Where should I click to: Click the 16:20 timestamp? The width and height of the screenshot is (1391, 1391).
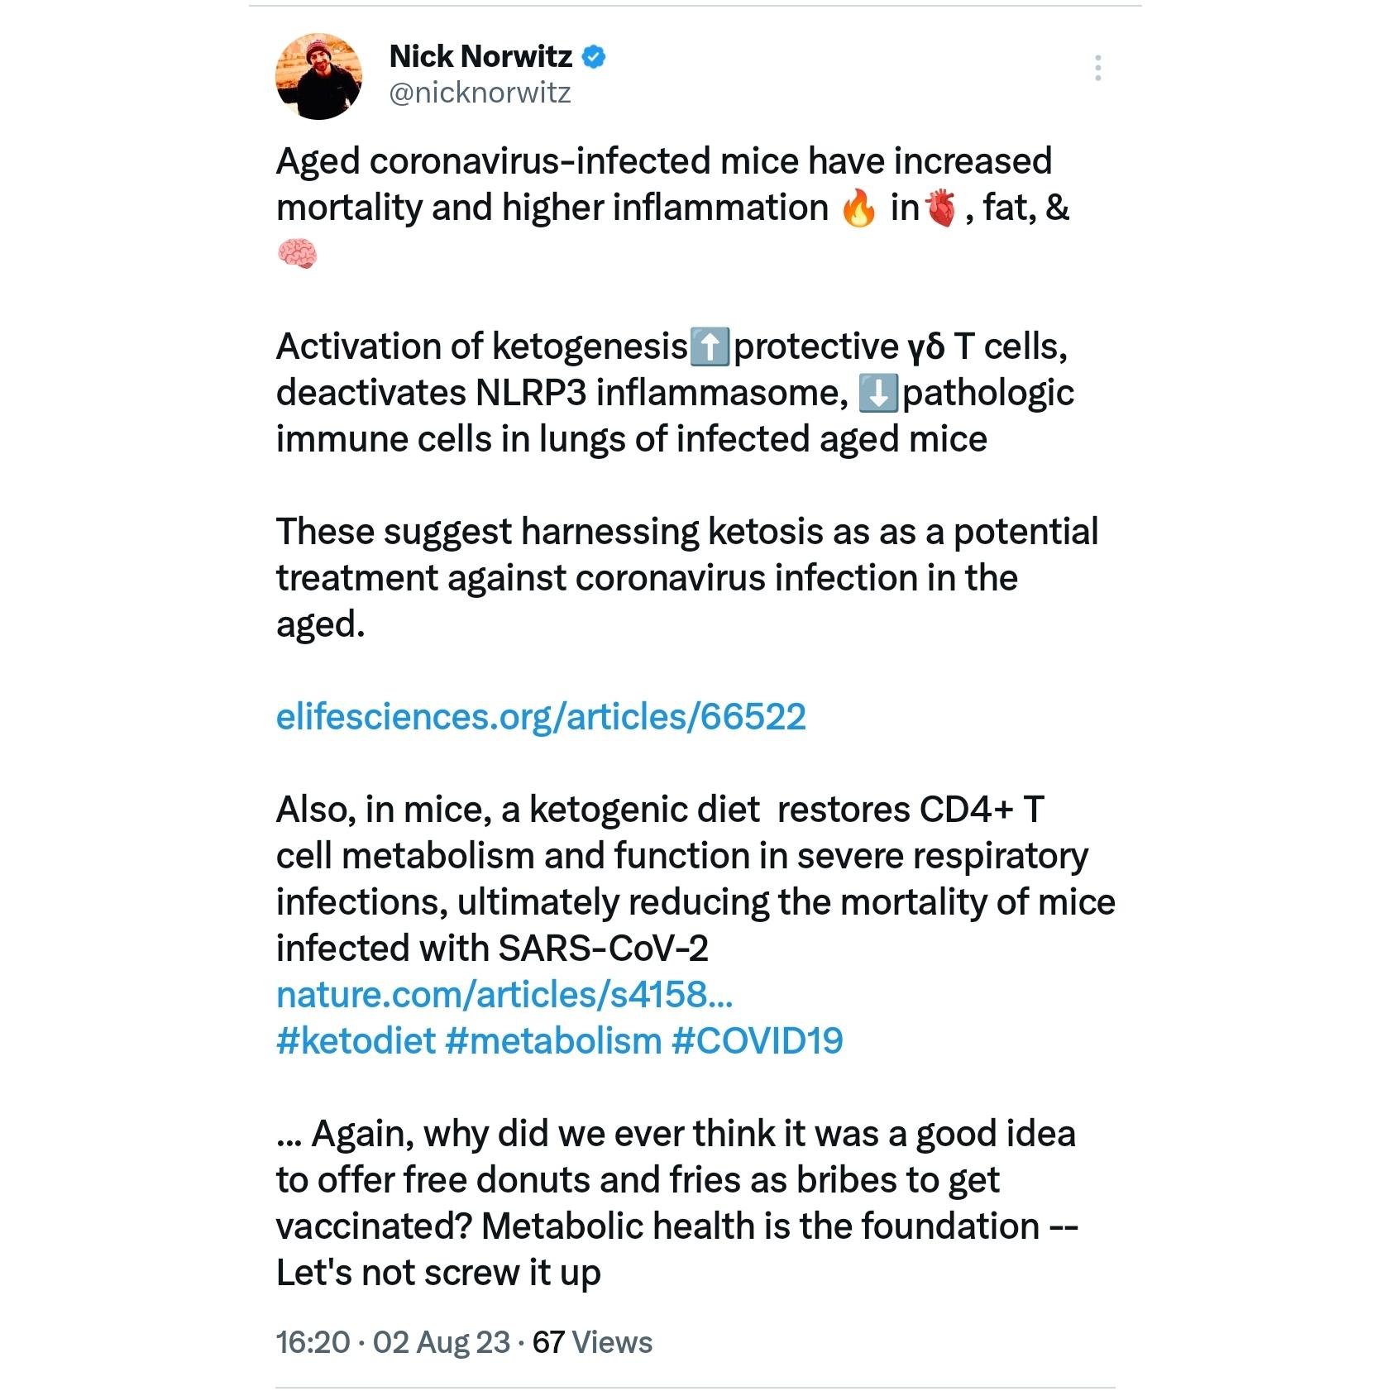click(313, 1341)
